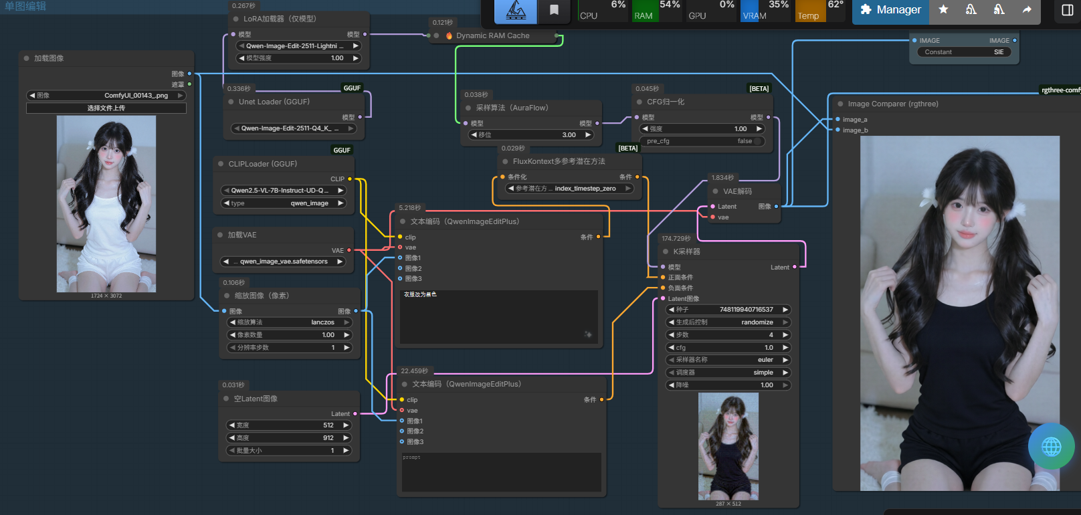This screenshot has width=1081, height=515.
Task: Click the globe icon floating button
Action: 1052,446
